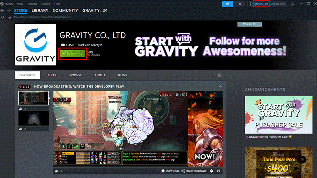Select the first broadcast thumbnail
317x178 pixels.
(x=34, y=98)
